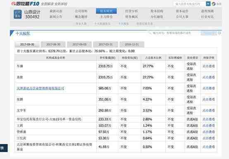This screenshot has height=159, width=229.
Task: Select the 2017-06-30 date tab
Action: 53,44
